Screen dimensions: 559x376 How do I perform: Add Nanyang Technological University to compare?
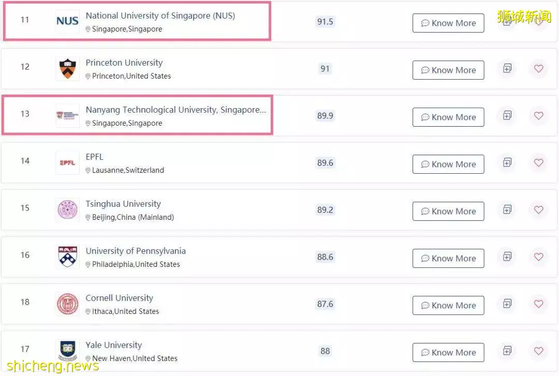point(507,115)
